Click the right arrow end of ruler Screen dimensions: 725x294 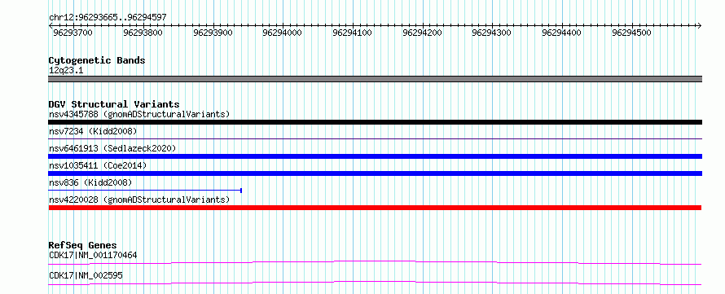[700, 25]
